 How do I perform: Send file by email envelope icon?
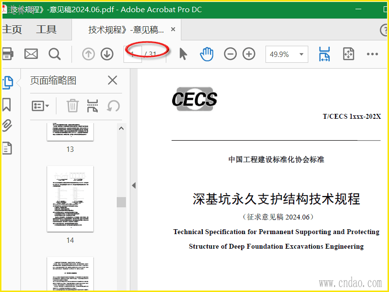31,54
